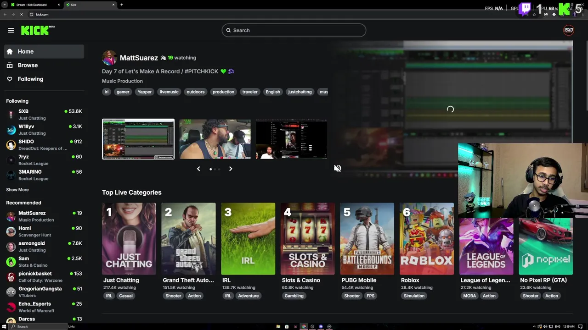588x330 pixels.
Task: Select the livemusic tag
Action: 169,92
